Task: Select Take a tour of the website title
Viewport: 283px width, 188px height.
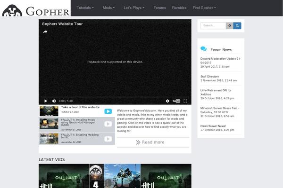Action: click(x=80, y=107)
